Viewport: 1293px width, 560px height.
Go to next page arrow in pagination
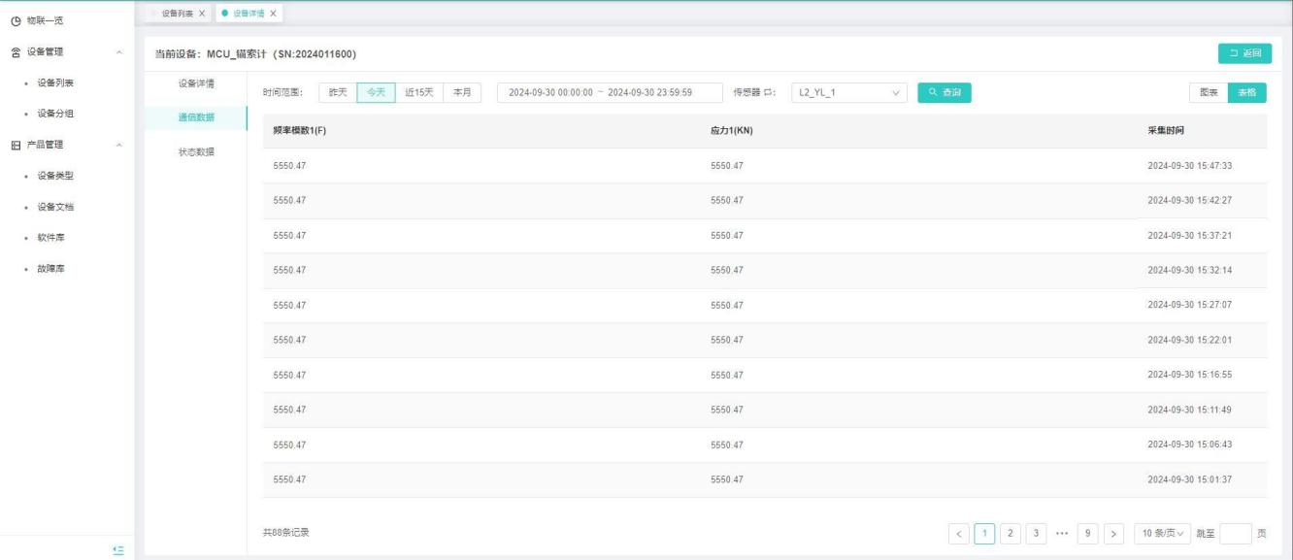click(x=1113, y=533)
